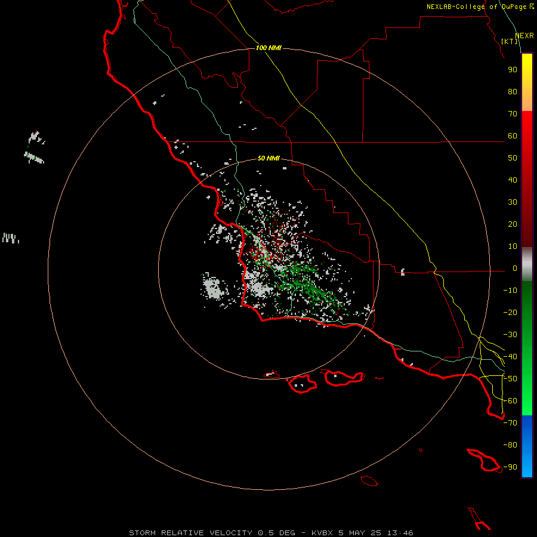Click the 70 knot scale value

coord(513,114)
